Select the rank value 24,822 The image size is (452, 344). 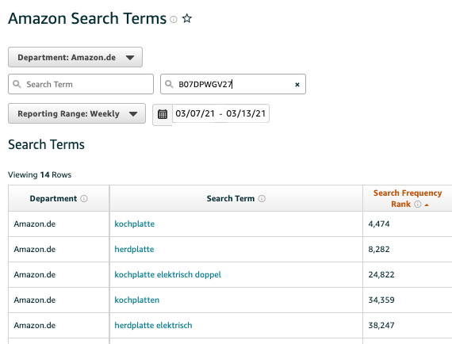tap(381, 275)
